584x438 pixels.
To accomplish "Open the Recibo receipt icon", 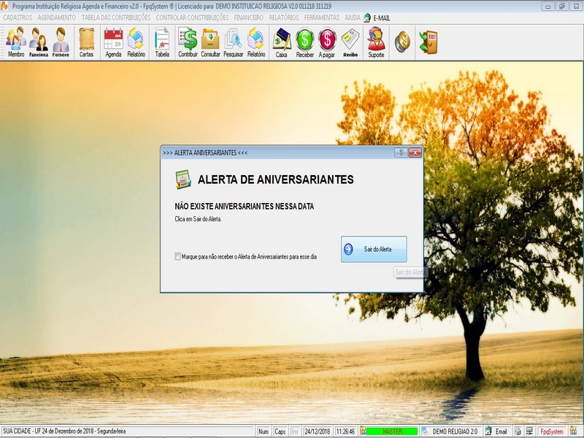I will point(350,42).
